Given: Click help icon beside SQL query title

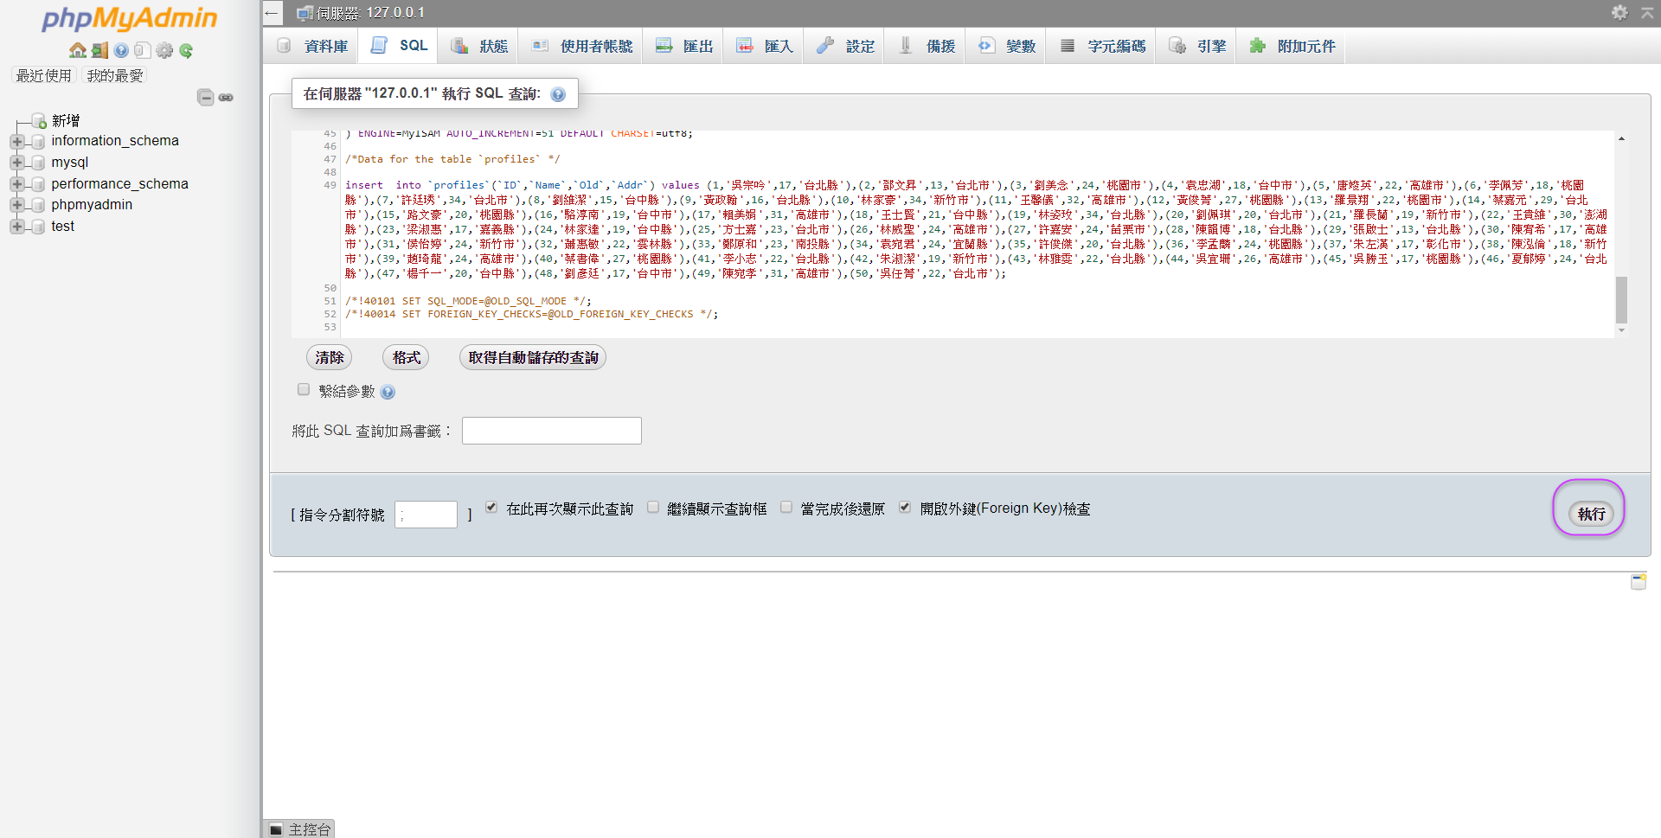Looking at the screenshot, I should [558, 94].
